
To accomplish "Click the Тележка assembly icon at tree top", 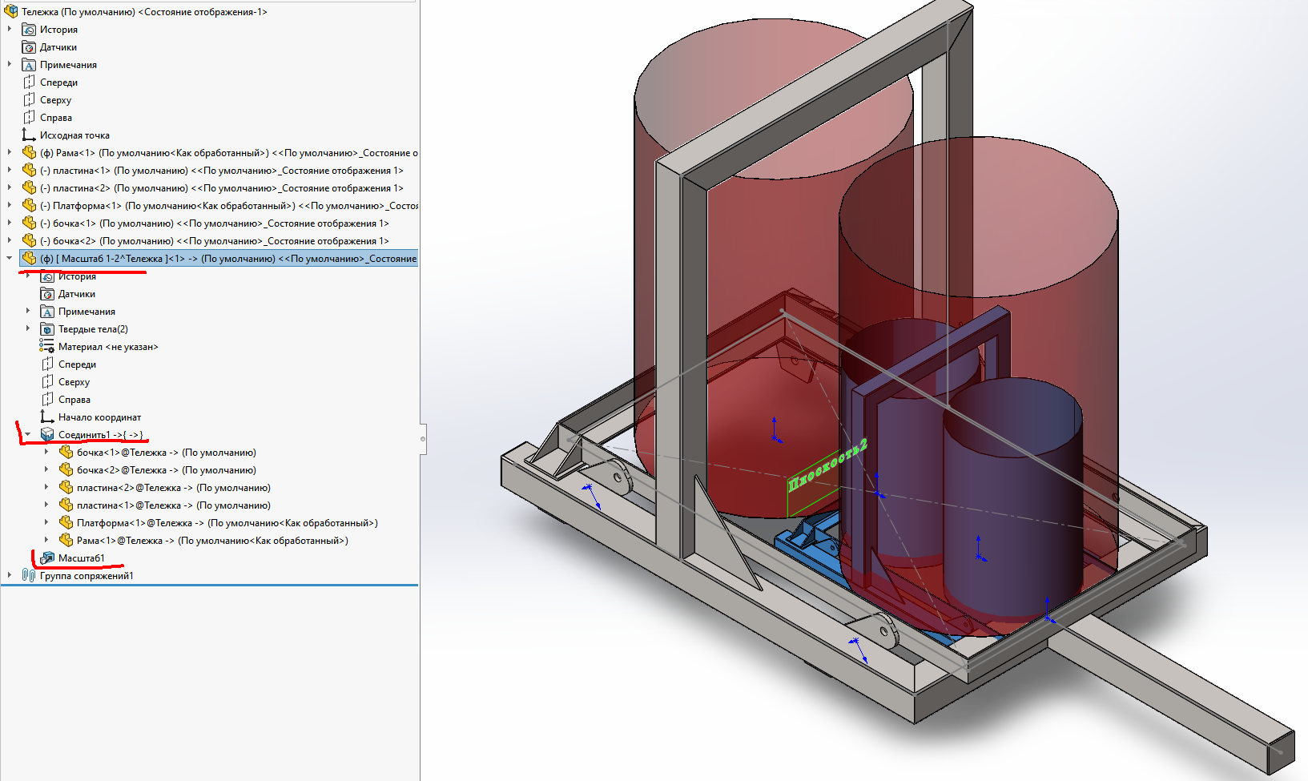I will tap(10, 11).
